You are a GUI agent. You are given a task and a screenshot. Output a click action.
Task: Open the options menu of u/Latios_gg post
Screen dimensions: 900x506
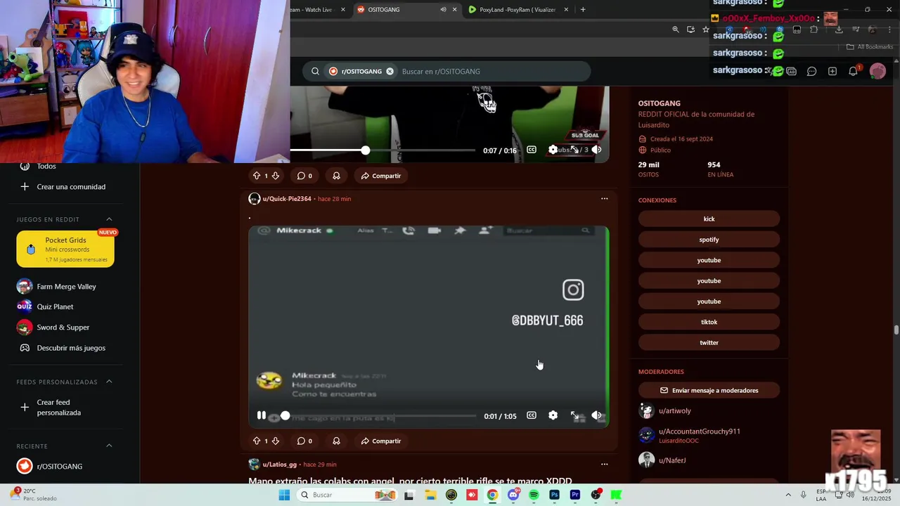point(604,464)
